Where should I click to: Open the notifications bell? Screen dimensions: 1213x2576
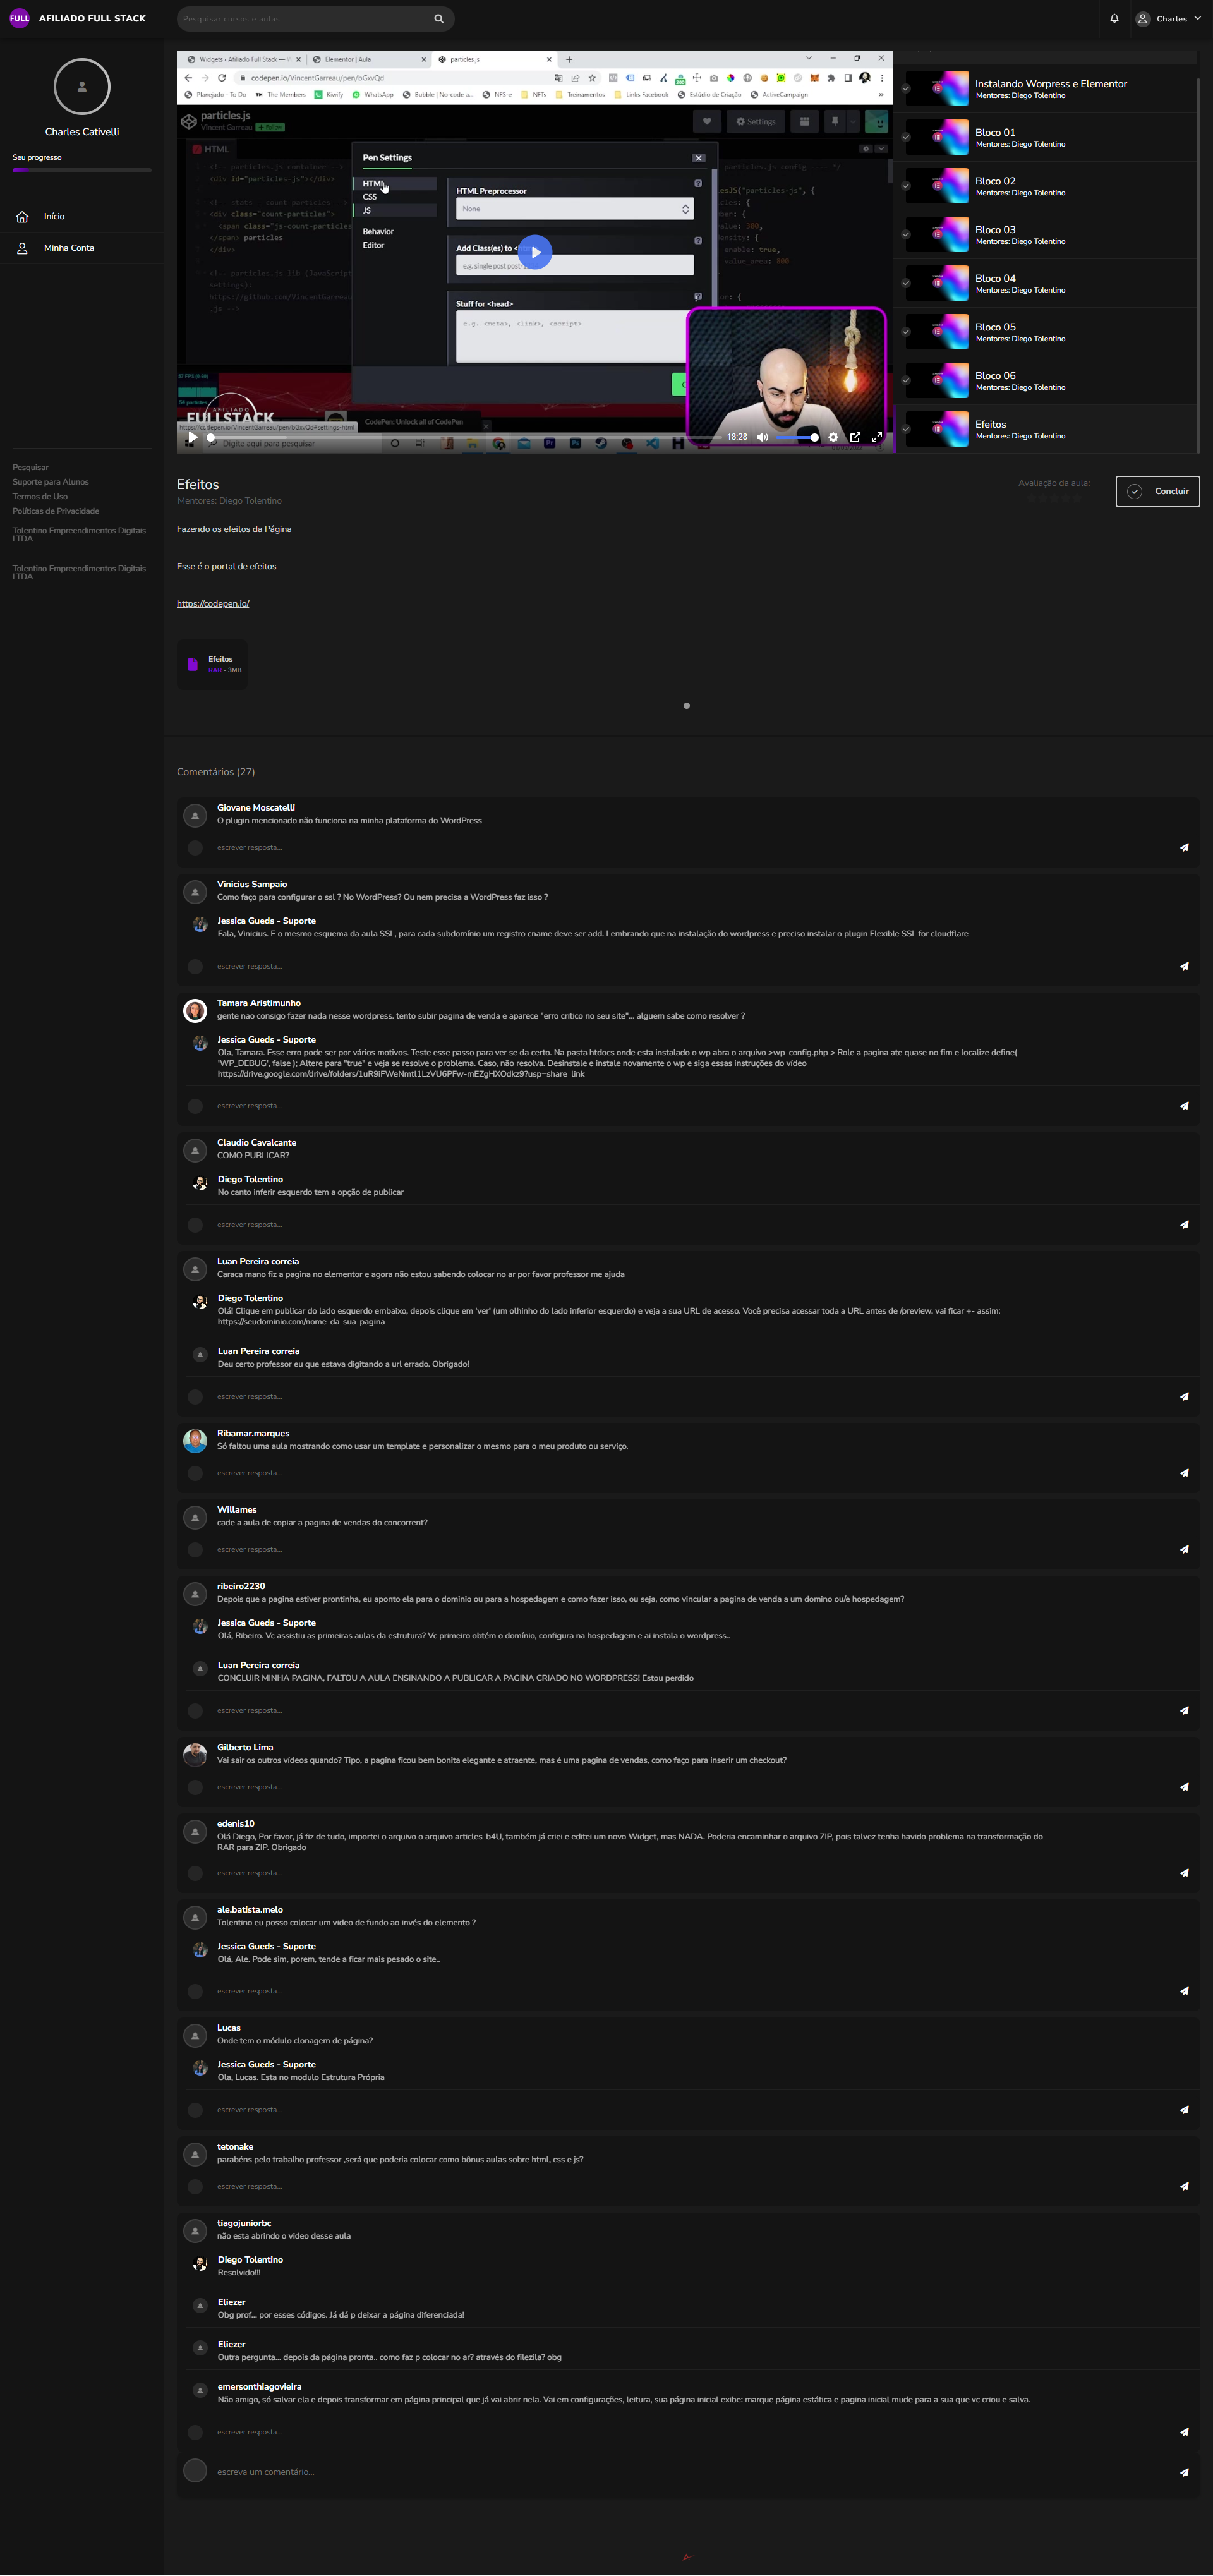click(1114, 18)
